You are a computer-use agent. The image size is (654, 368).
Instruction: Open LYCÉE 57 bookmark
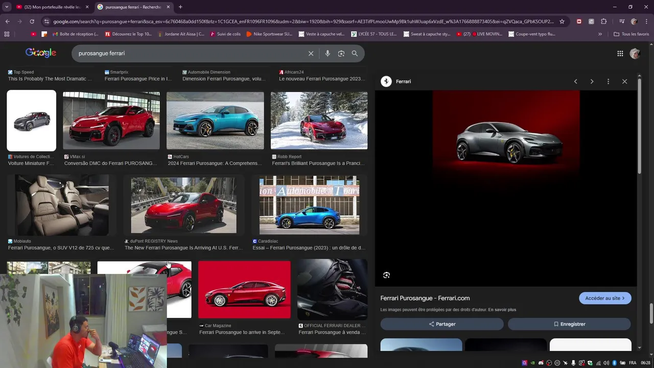[x=374, y=34]
